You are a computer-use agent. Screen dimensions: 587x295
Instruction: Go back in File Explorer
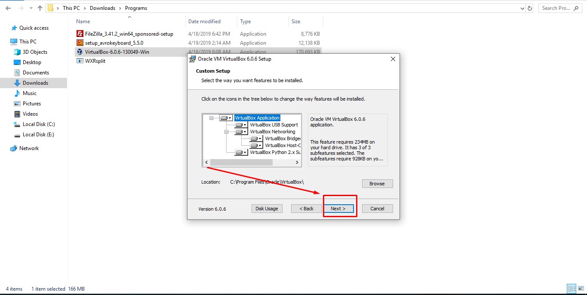[8, 8]
